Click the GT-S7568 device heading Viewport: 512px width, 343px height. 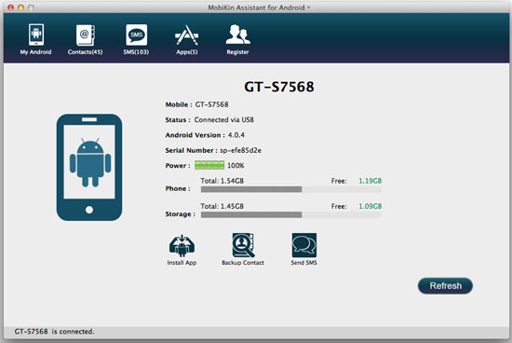[x=279, y=87]
